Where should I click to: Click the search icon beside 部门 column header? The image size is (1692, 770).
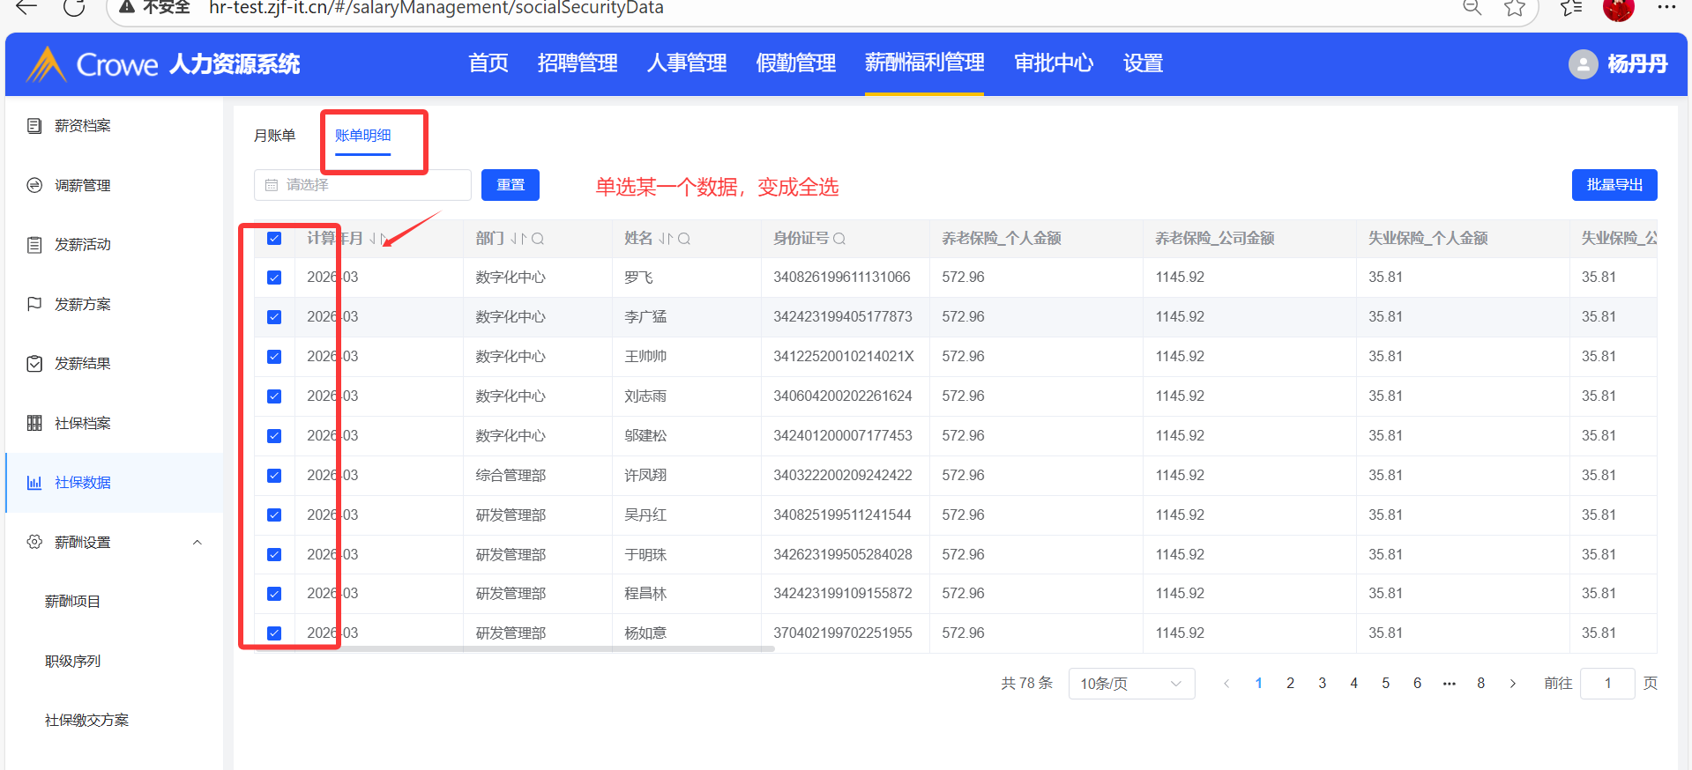538,239
